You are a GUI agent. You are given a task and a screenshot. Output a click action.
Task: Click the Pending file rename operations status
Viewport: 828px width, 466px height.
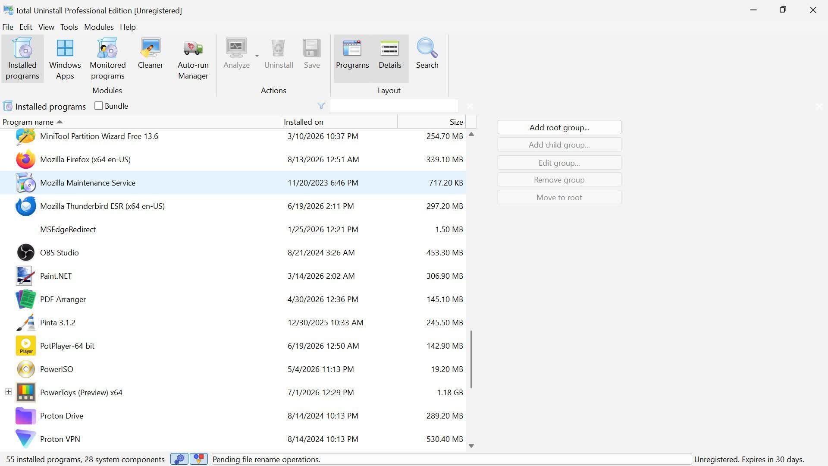click(x=266, y=460)
